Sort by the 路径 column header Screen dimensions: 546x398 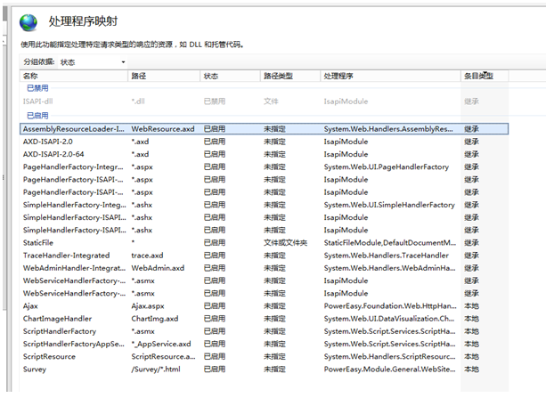pyautogui.click(x=139, y=77)
